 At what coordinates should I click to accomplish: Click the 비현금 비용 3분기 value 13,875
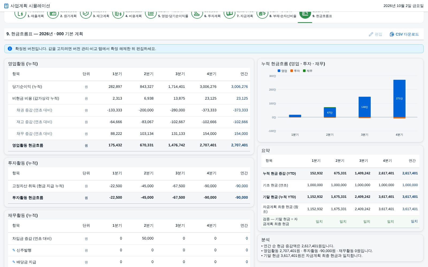(179, 99)
